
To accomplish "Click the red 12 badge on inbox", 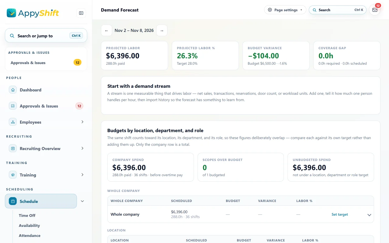I will coord(378,5).
